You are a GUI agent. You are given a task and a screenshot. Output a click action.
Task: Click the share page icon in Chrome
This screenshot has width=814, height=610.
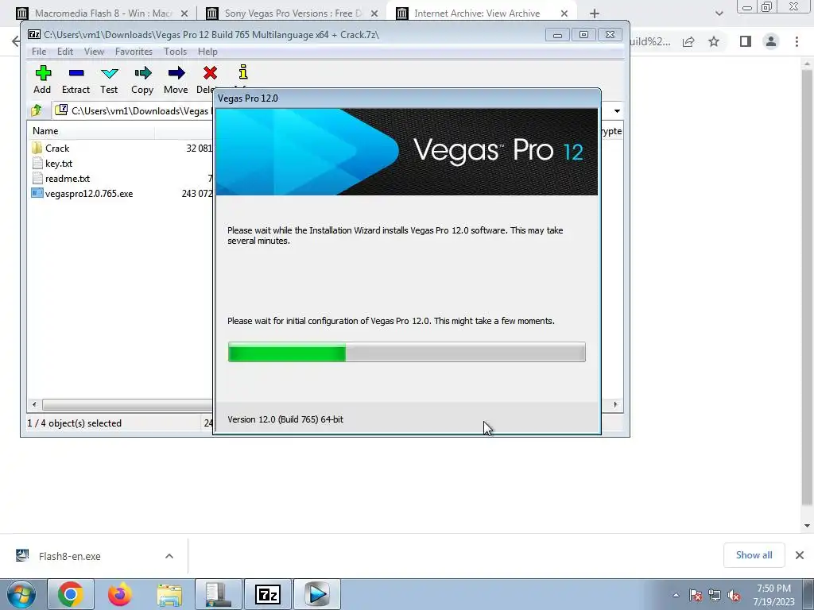tap(688, 41)
